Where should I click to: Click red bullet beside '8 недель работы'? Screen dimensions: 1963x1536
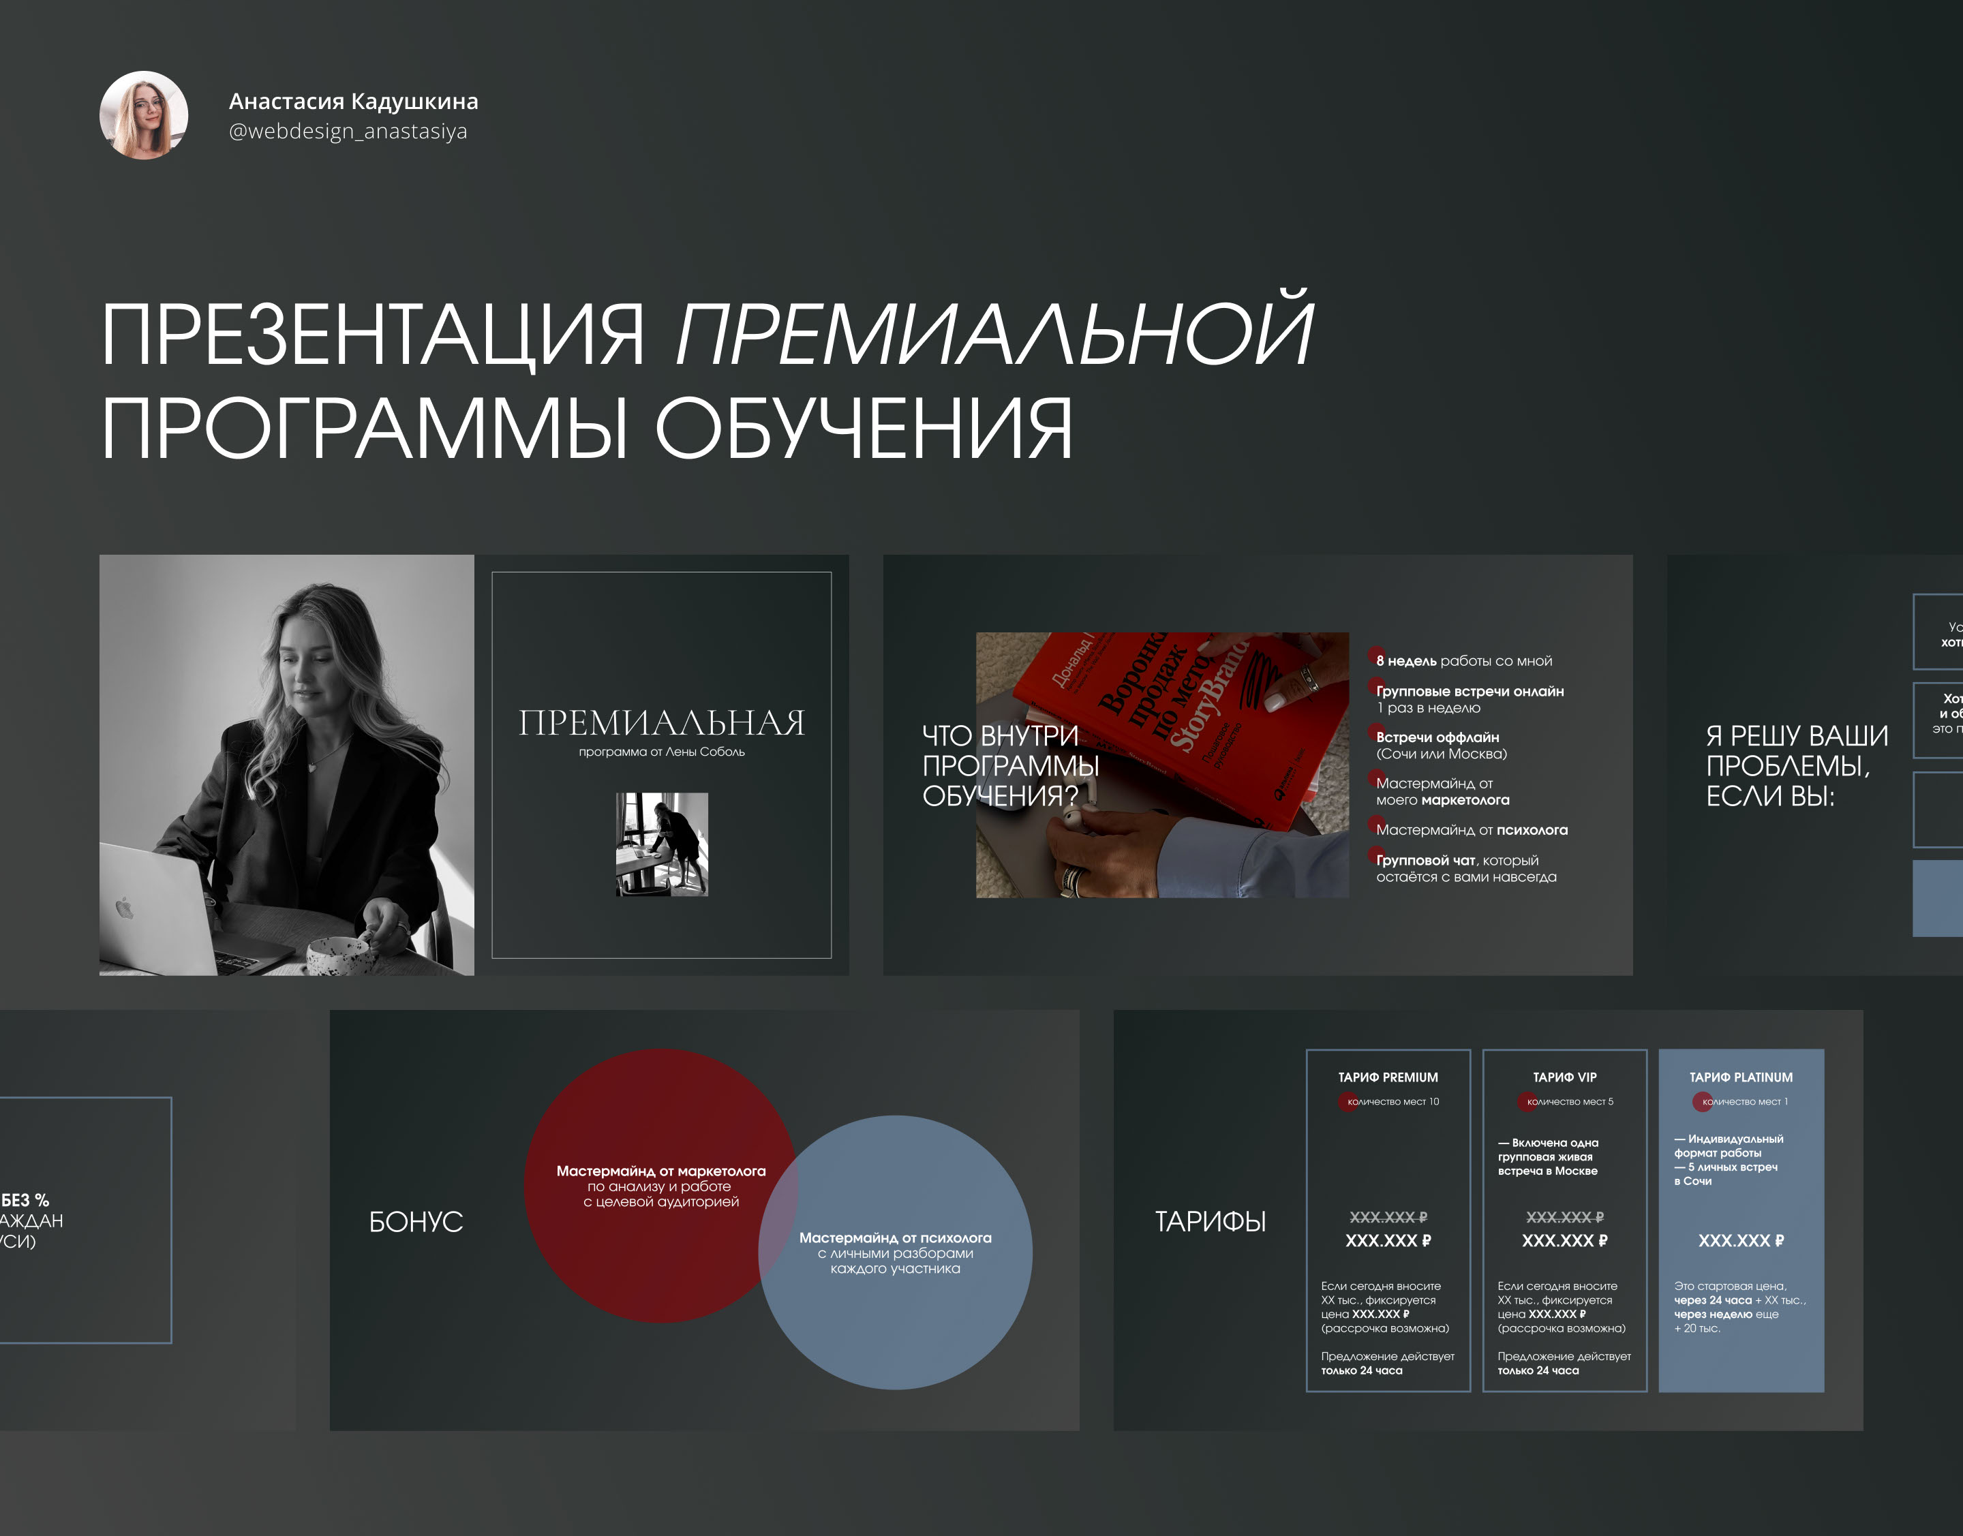tap(1375, 655)
